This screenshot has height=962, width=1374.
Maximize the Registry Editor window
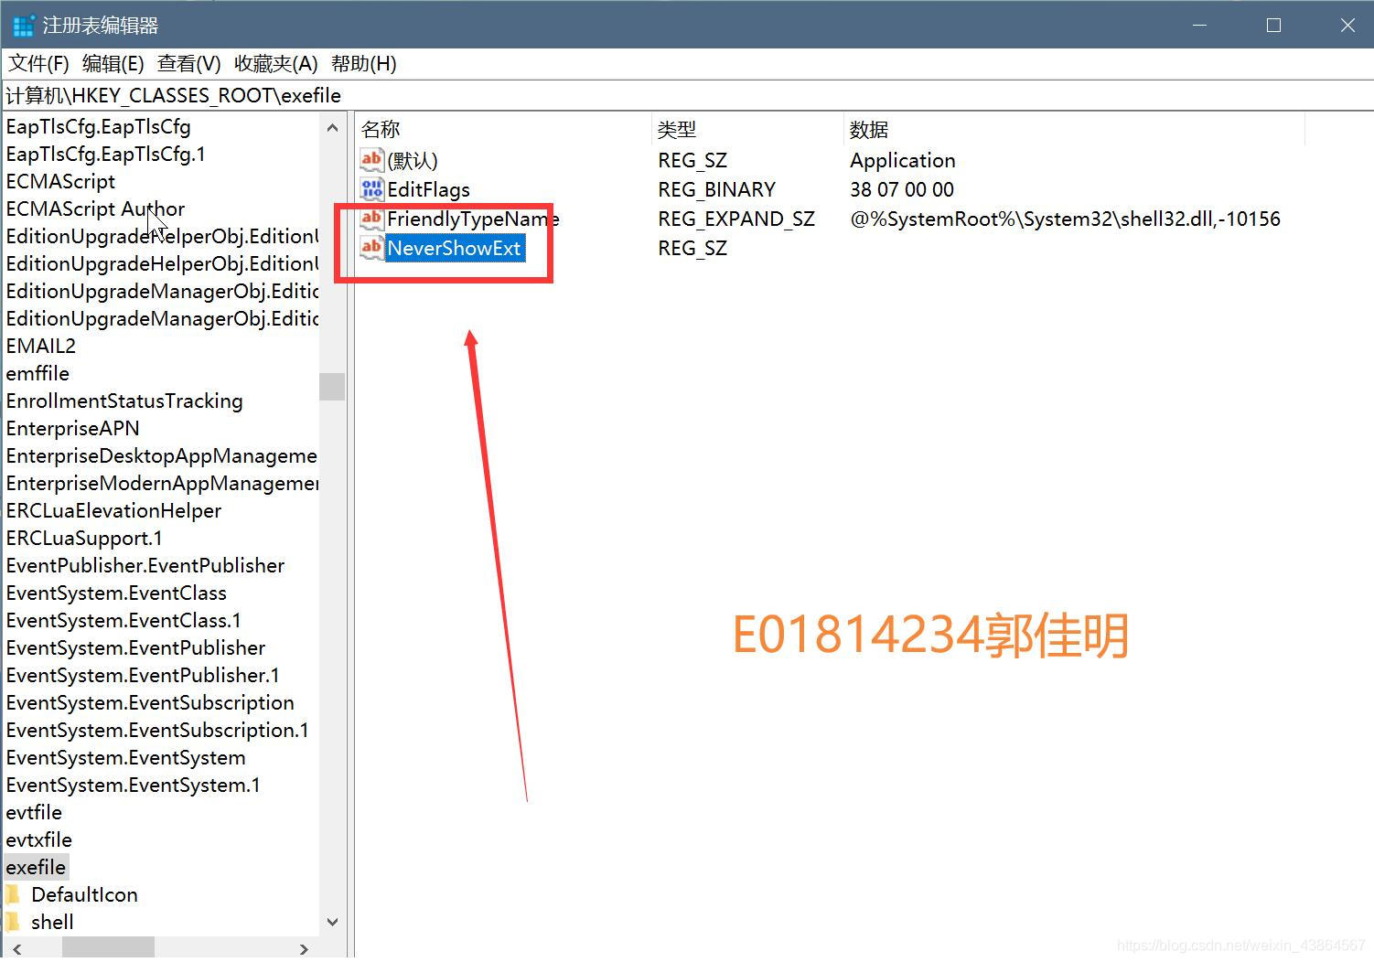pyautogui.click(x=1273, y=26)
